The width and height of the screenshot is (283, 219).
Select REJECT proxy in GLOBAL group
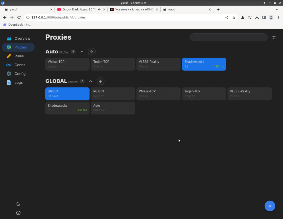click(x=113, y=94)
